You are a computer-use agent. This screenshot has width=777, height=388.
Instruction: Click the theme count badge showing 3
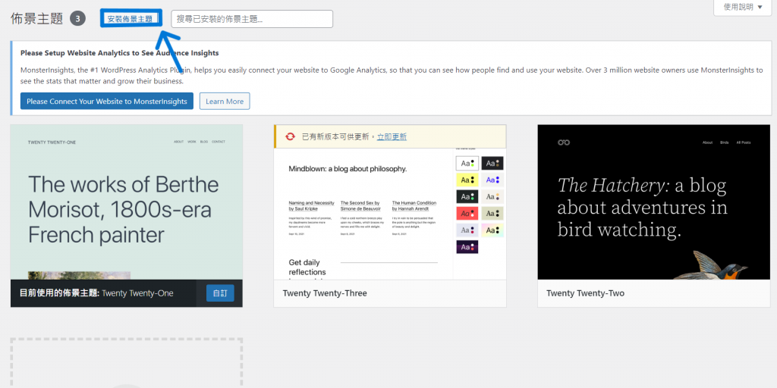(x=78, y=19)
